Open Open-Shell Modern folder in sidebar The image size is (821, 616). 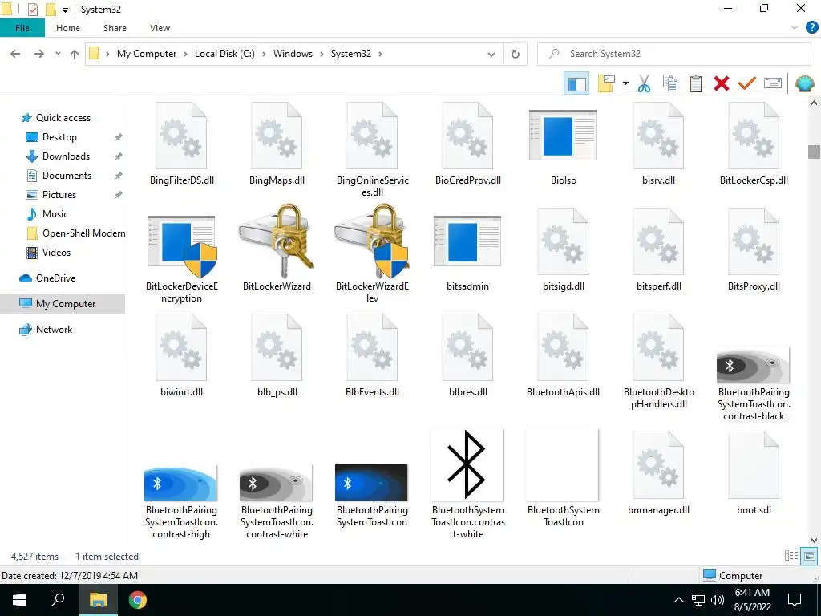(83, 233)
